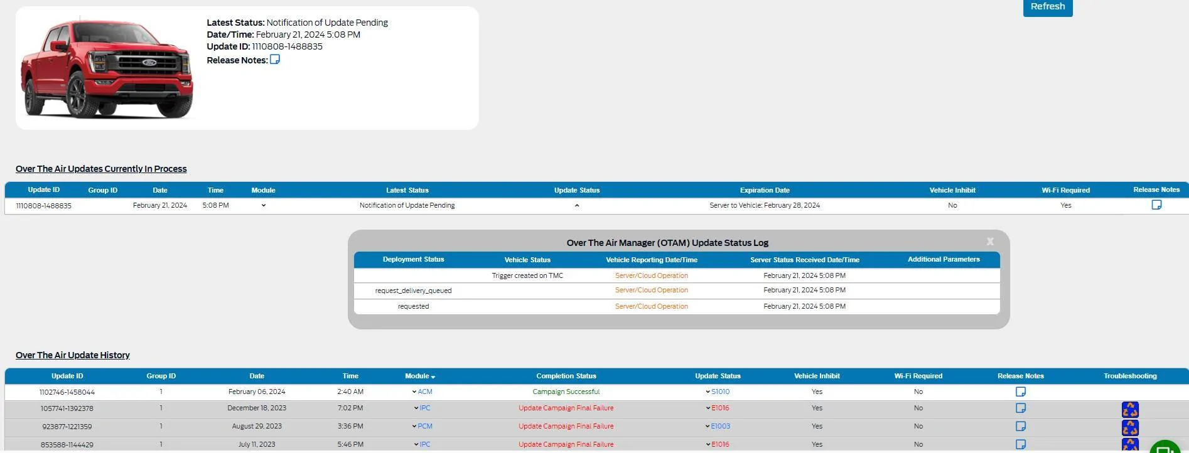Click Over The Air Update History heading
Screen dimensions: 1189x453
(x=73, y=355)
